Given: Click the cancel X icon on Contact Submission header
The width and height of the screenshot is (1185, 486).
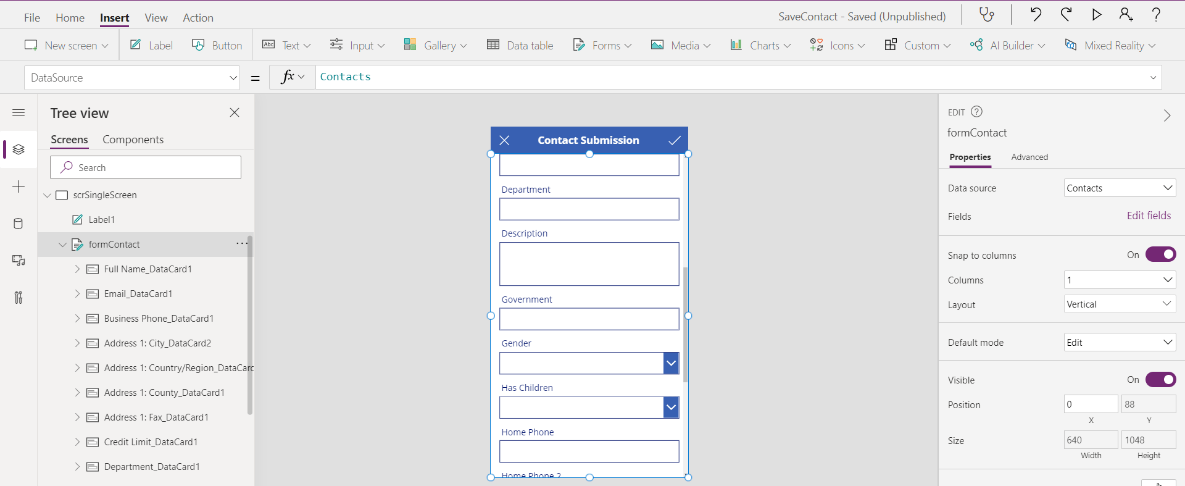Looking at the screenshot, I should [504, 140].
